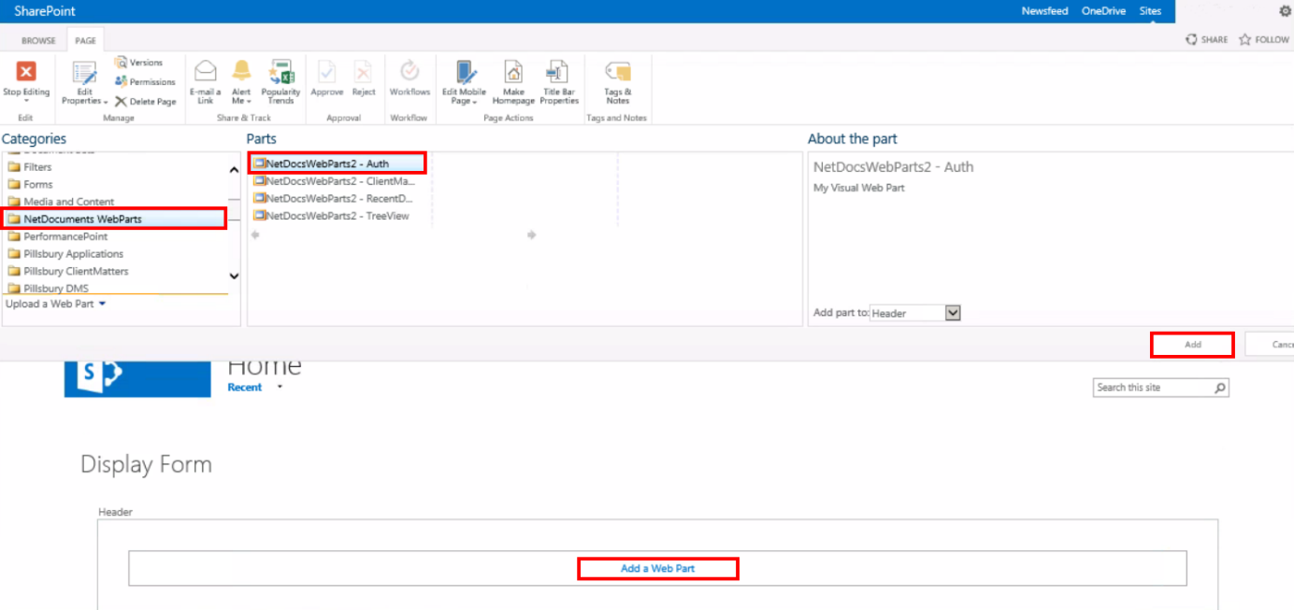This screenshot has height=610, width=1294.
Task: Open Sites in the top bar
Action: tap(1150, 11)
